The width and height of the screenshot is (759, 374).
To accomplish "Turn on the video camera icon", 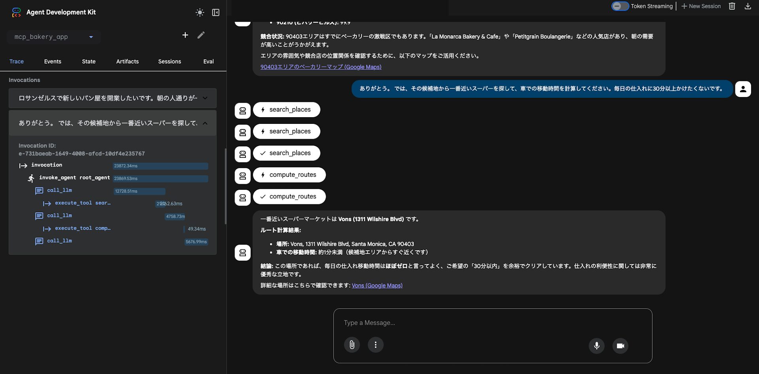I will pyautogui.click(x=620, y=346).
